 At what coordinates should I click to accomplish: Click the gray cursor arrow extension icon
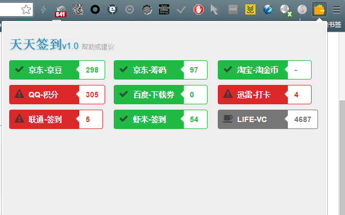(215, 10)
